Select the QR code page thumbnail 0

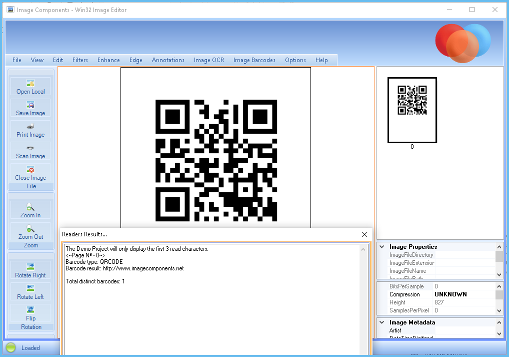412,110
